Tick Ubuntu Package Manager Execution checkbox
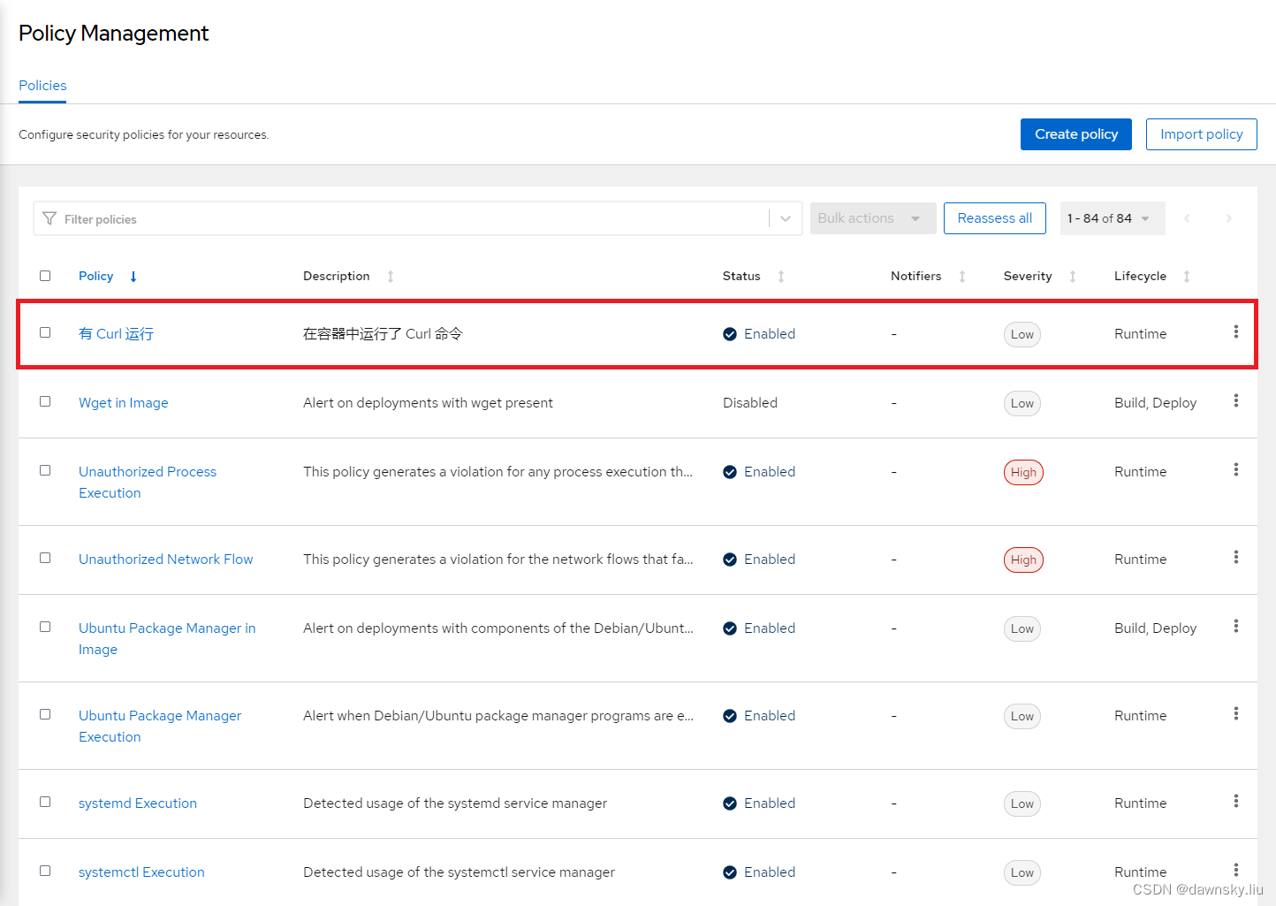This screenshot has width=1276, height=906. coord(45,714)
